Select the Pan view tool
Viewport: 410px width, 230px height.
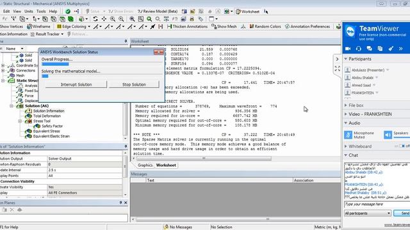tap(104, 19)
